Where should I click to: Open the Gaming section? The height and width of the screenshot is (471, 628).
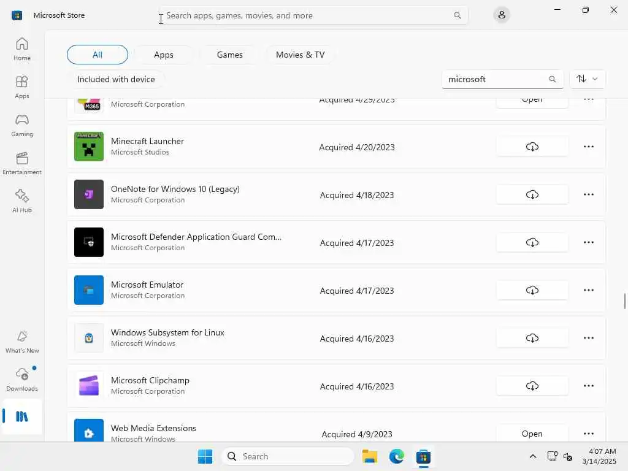pyautogui.click(x=22, y=125)
